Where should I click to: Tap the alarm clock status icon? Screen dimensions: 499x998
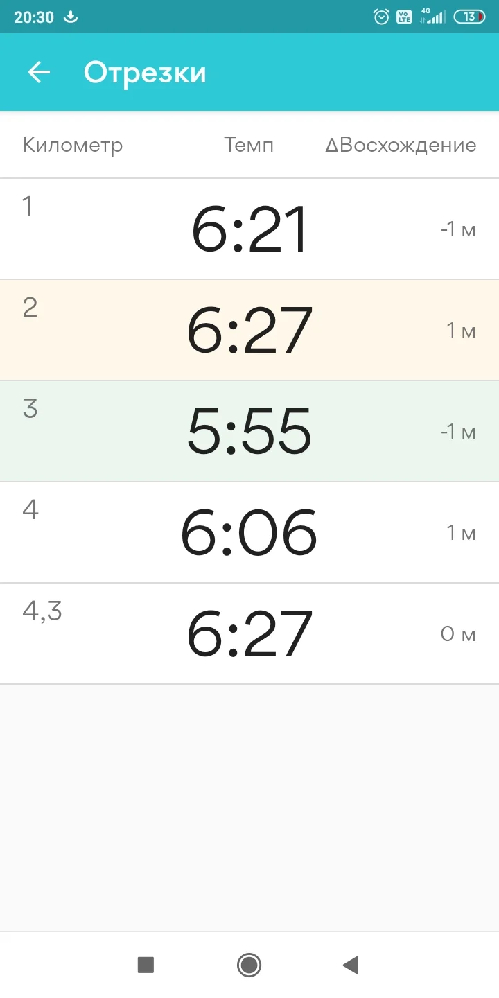click(381, 17)
